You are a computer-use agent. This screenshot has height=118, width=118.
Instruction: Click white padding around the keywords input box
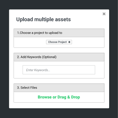[x=18, y=70]
